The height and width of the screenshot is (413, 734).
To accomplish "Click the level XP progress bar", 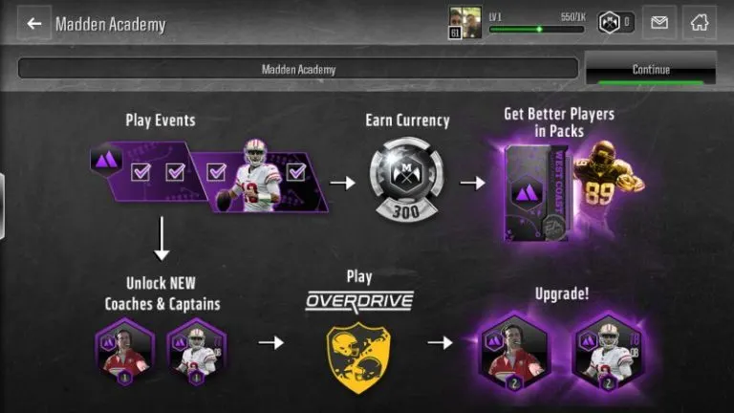I will [x=536, y=30].
